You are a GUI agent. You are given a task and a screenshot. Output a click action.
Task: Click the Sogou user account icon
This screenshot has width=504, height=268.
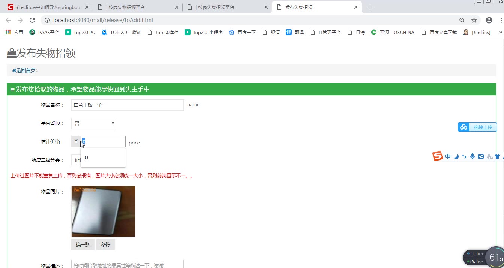pos(489,156)
